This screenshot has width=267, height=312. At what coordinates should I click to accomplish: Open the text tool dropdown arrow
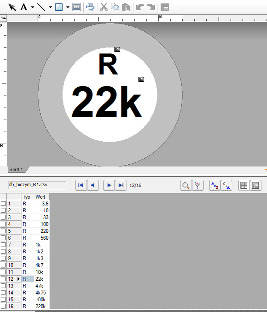[33, 7]
